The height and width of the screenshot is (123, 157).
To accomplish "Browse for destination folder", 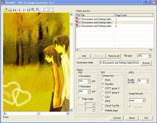I will point(146,63).
